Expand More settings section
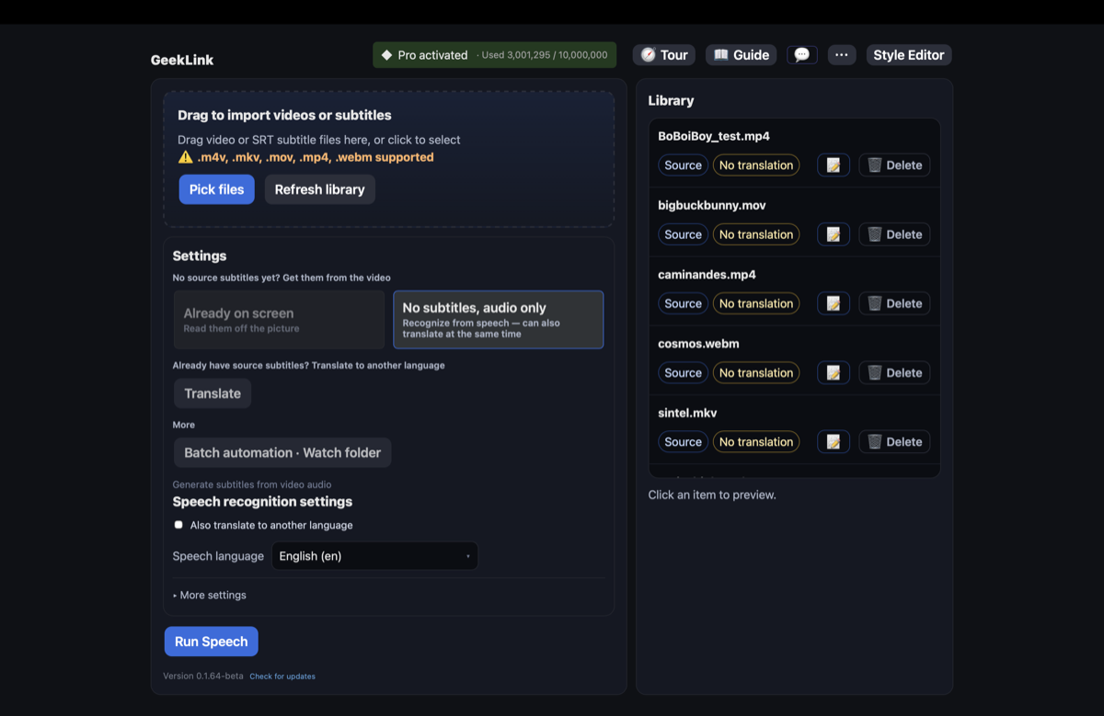Screen dimensions: 1104x716 [210, 595]
